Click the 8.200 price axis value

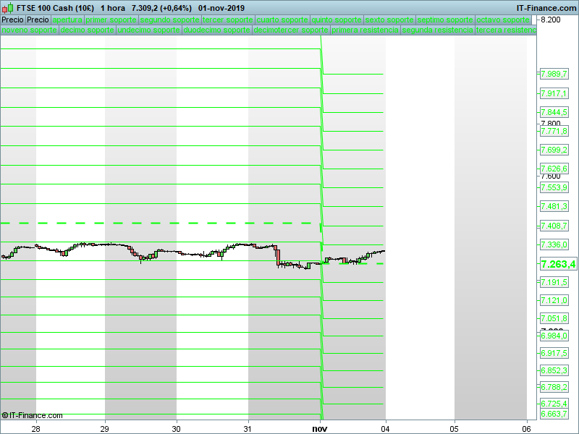tap(551, 20)
